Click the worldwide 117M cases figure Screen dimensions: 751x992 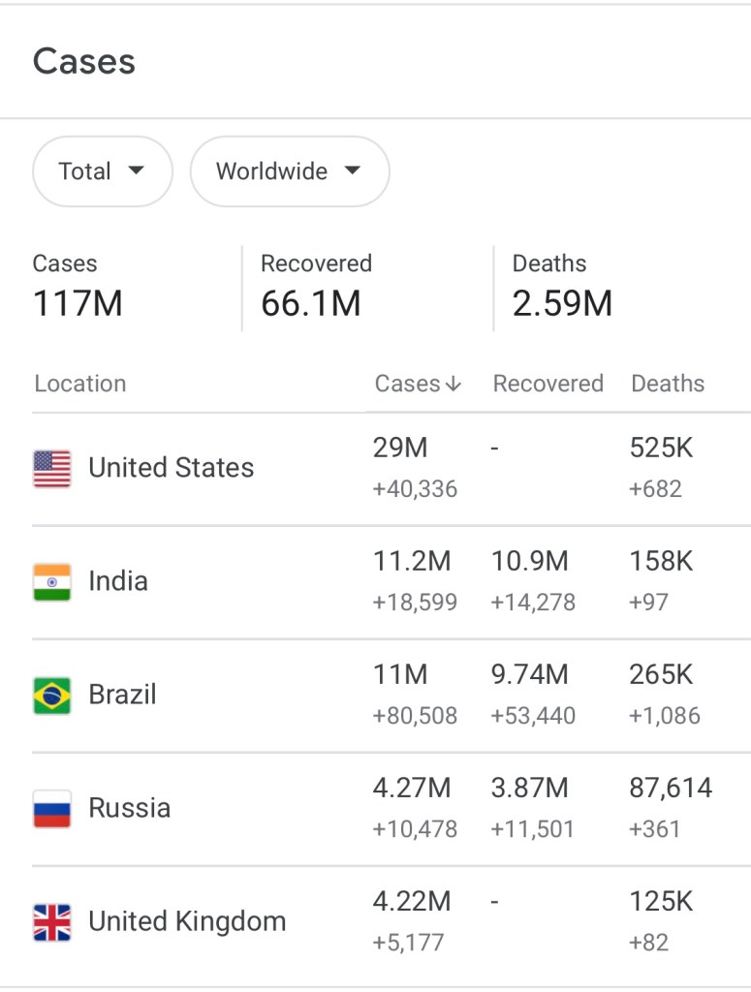pyautogui.click(x=78, y=303)
